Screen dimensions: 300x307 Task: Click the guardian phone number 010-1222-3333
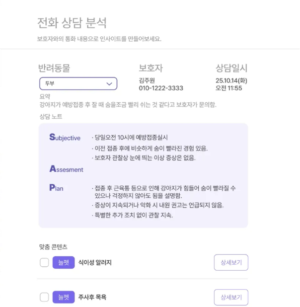(161, 88)
